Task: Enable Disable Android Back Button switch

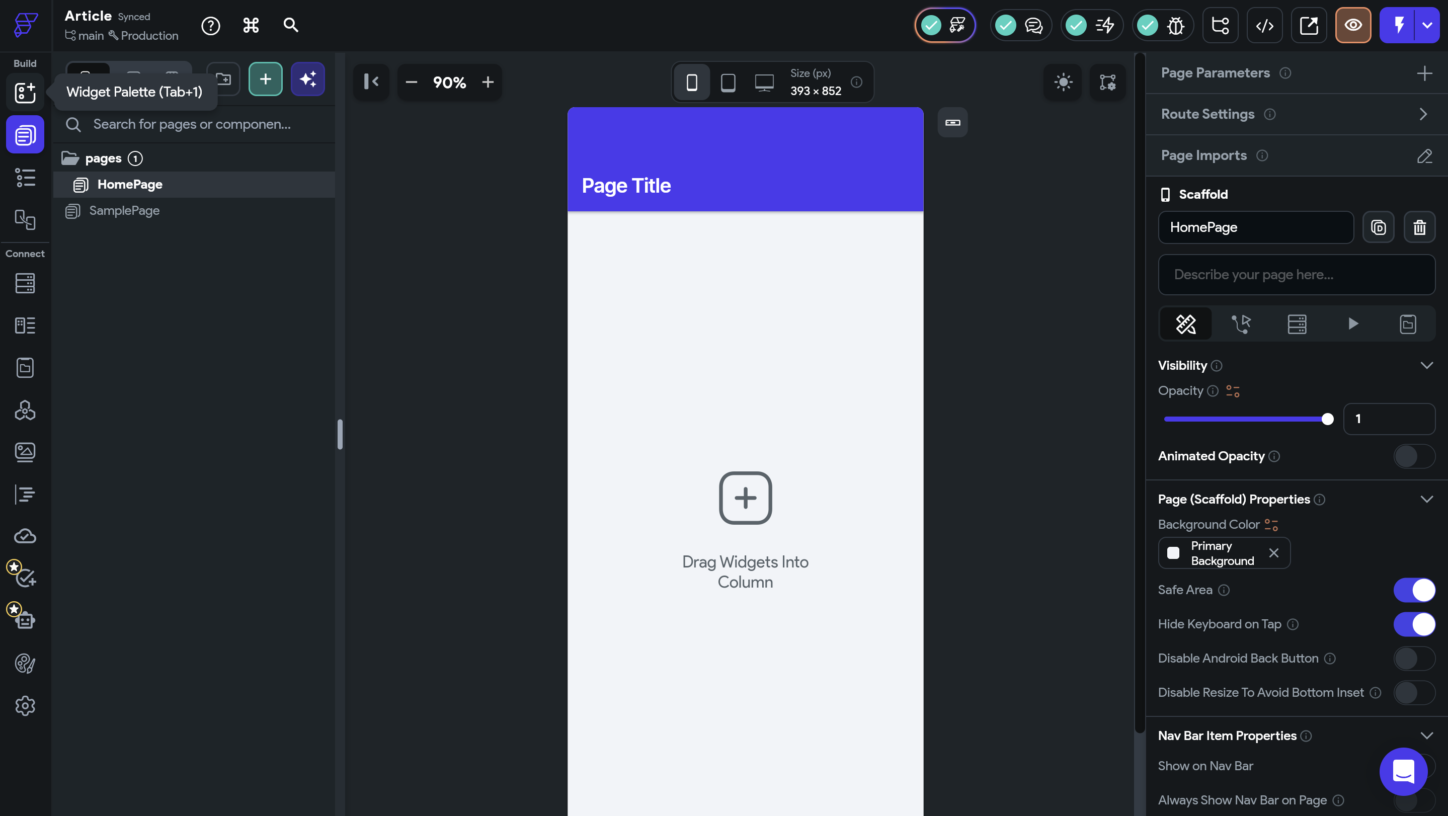Action: pos(1414,659)
